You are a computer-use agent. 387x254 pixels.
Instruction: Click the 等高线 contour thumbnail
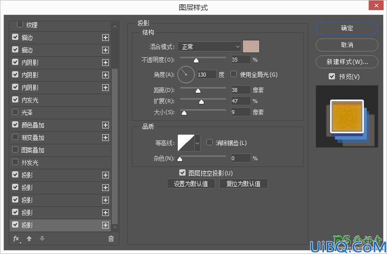pos(186,143)
